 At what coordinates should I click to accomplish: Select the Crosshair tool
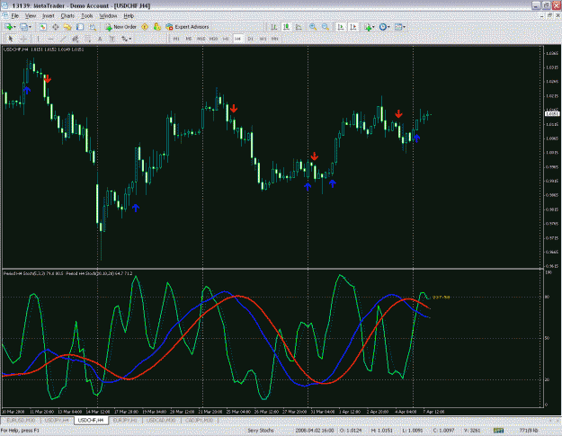point(23,39)
